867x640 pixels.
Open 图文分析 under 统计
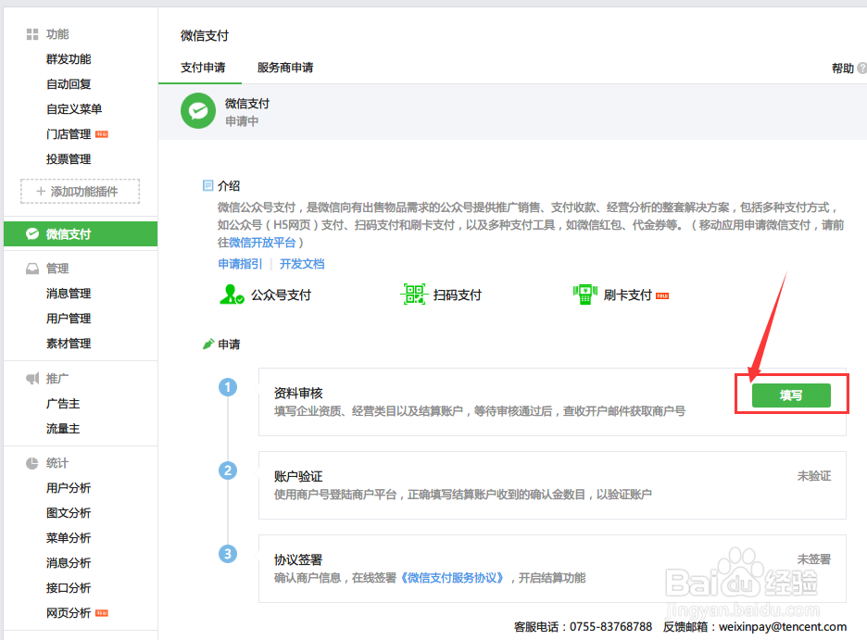tap(69, 513)
